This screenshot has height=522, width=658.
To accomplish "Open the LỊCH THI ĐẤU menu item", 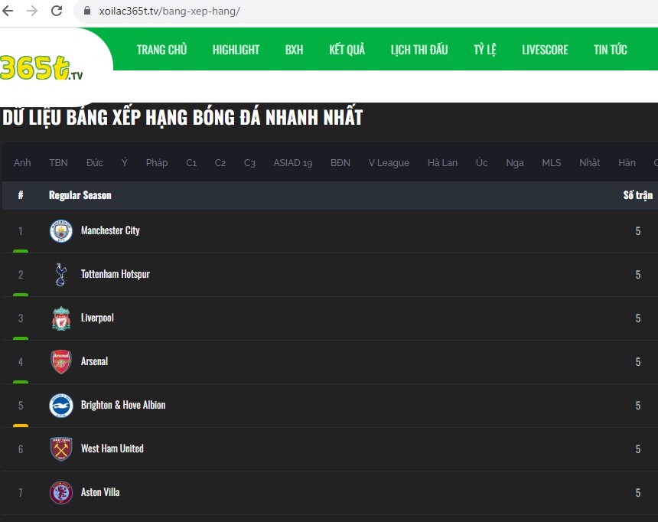I will 419,50.
